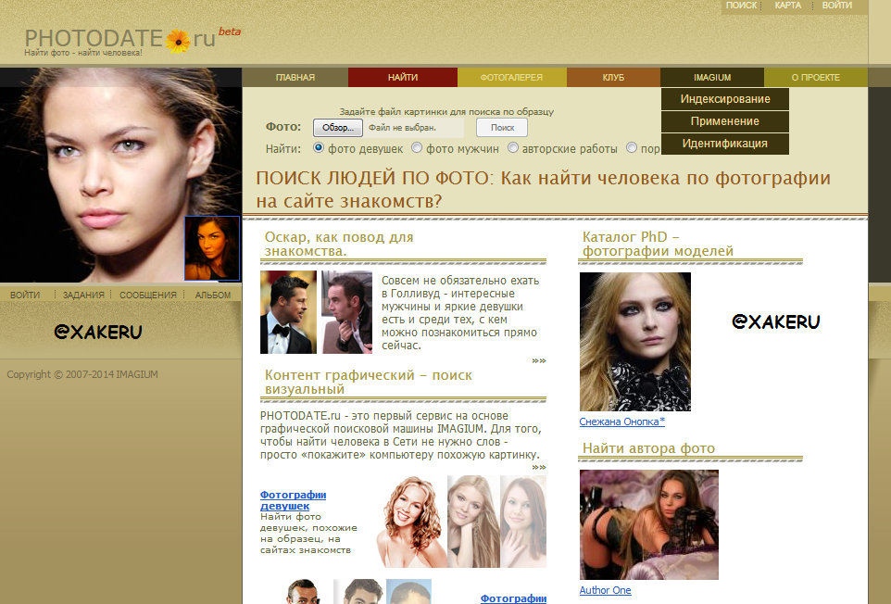This screenshot has width=891, height=604.
Task: Open the Фотографии link at page bottom
Action: [x=513, y=598]
